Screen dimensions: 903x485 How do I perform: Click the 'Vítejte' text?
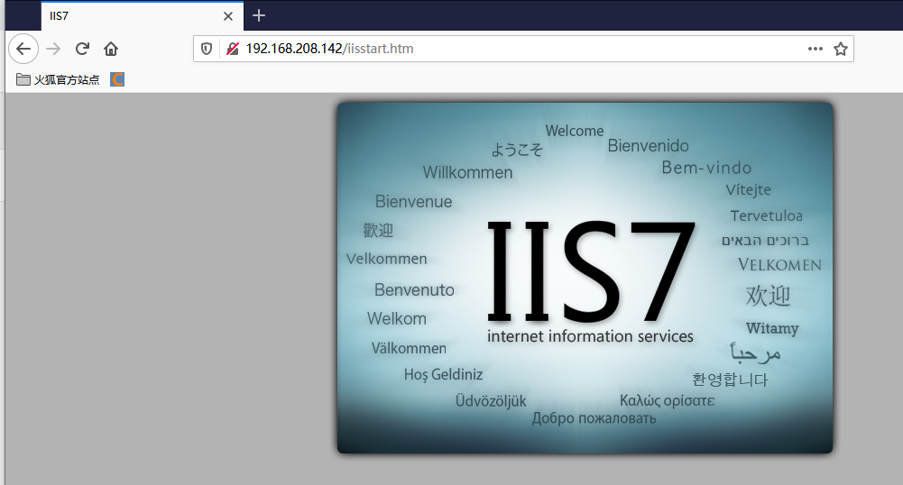point(748,189)
